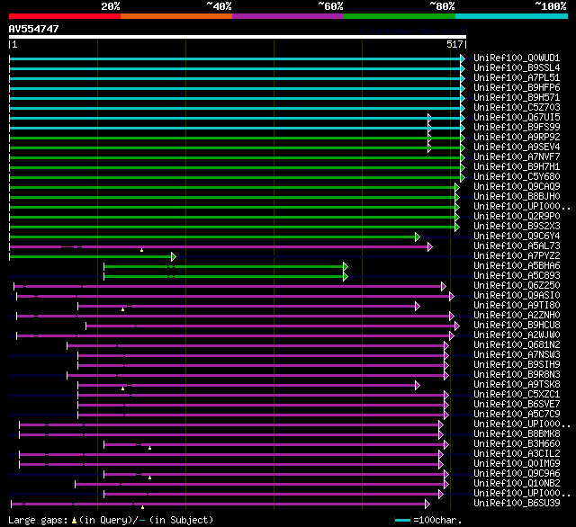Select the UniRef100_B8BJH0 label

[x=517, y=197]
